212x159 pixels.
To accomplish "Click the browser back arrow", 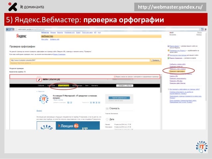I will click(7, 29).
